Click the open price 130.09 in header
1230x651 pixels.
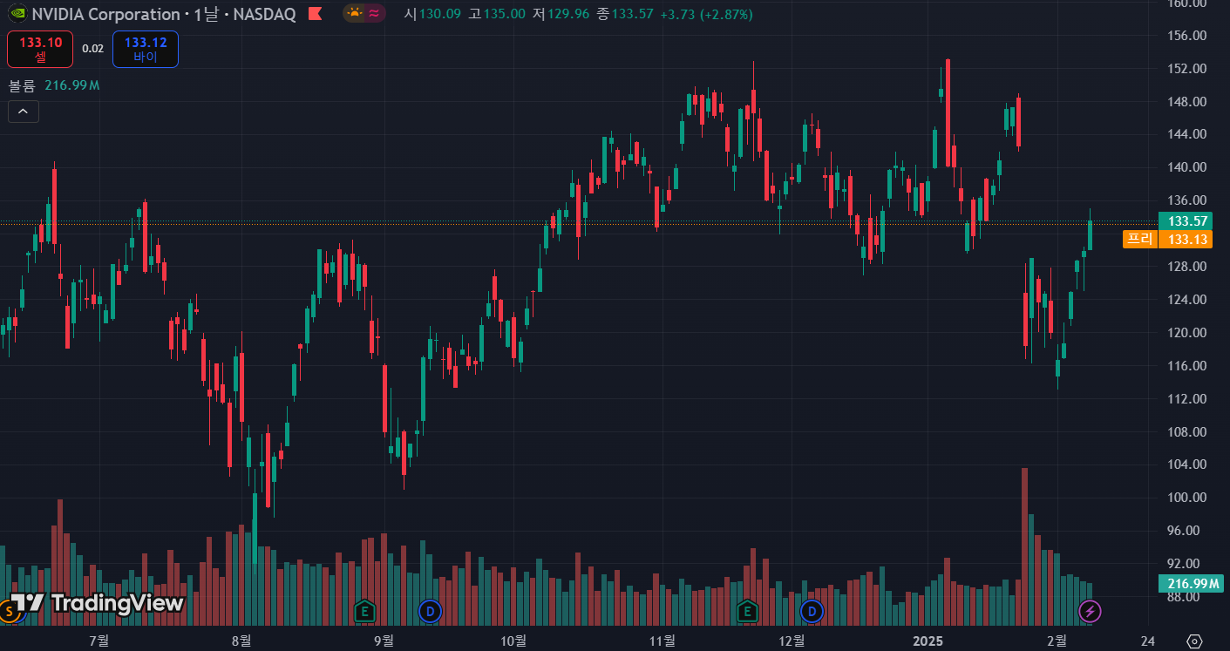pos(439,14)
